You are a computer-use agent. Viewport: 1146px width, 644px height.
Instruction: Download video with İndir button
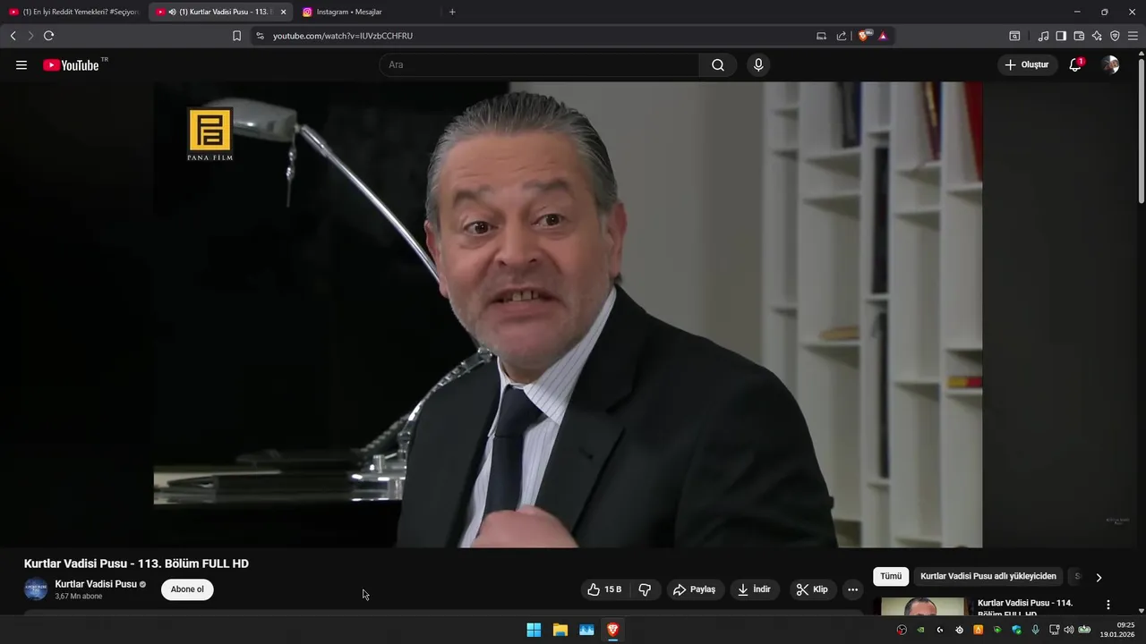[754, 589]
